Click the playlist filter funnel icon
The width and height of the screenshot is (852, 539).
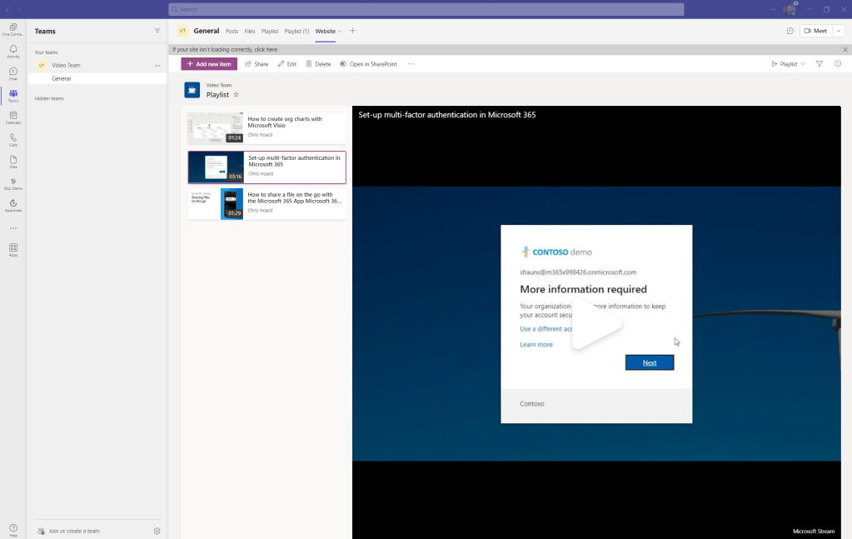click(x=820, y=64)
